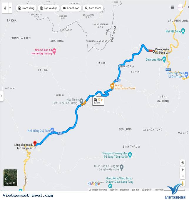The width and height of the screenshot is (189, 200).
Task: Expand the dropdown arrow beside print icon
Action: click(x=10, y=8)
